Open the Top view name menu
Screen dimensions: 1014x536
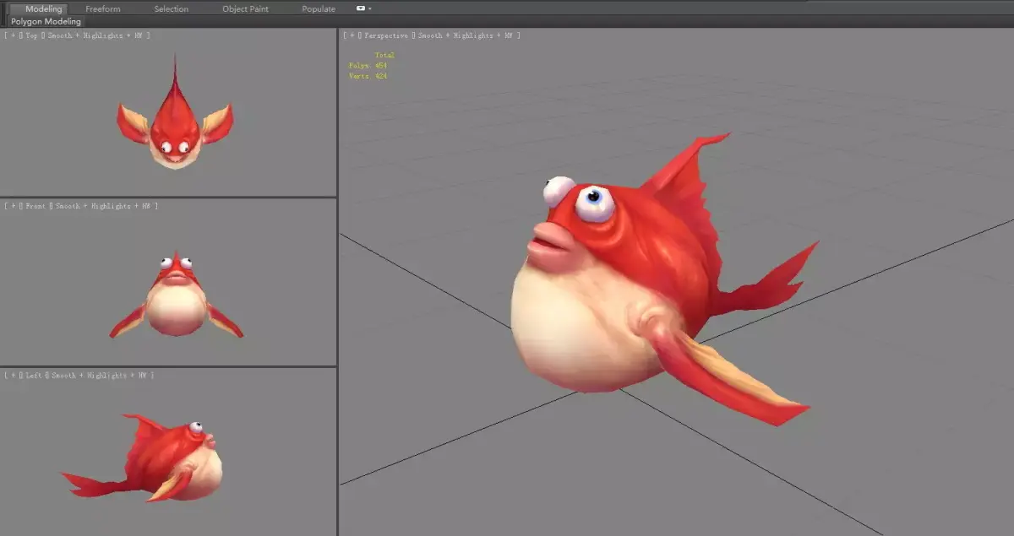click(32, 35)
